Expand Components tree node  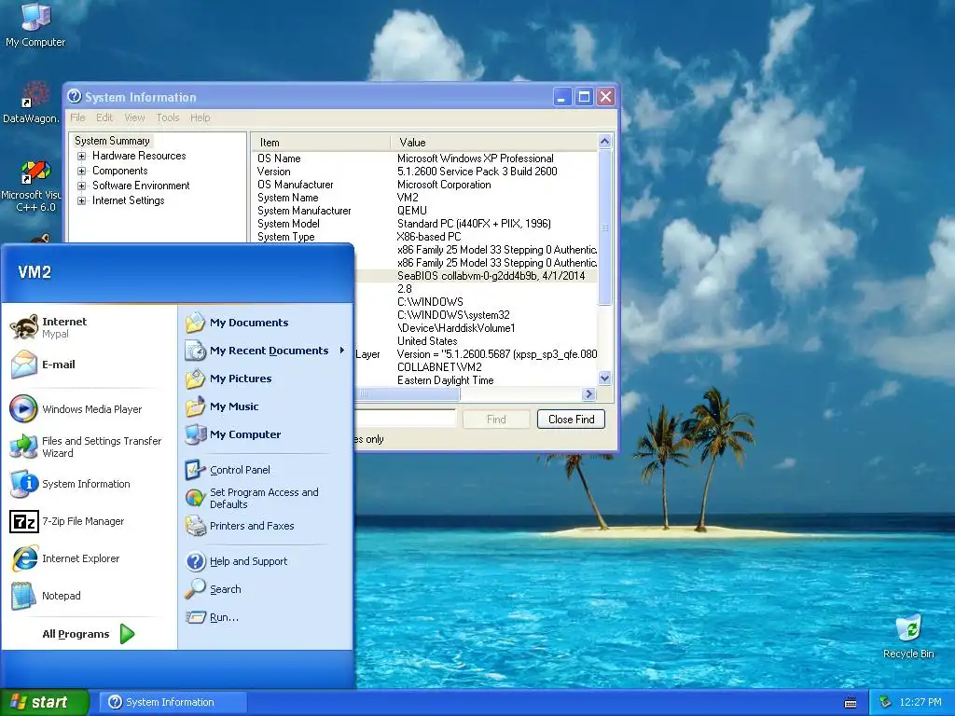click(x=82, y=172)
